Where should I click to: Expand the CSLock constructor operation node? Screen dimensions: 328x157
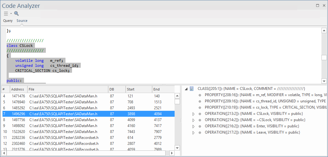(x=194, y=114)
